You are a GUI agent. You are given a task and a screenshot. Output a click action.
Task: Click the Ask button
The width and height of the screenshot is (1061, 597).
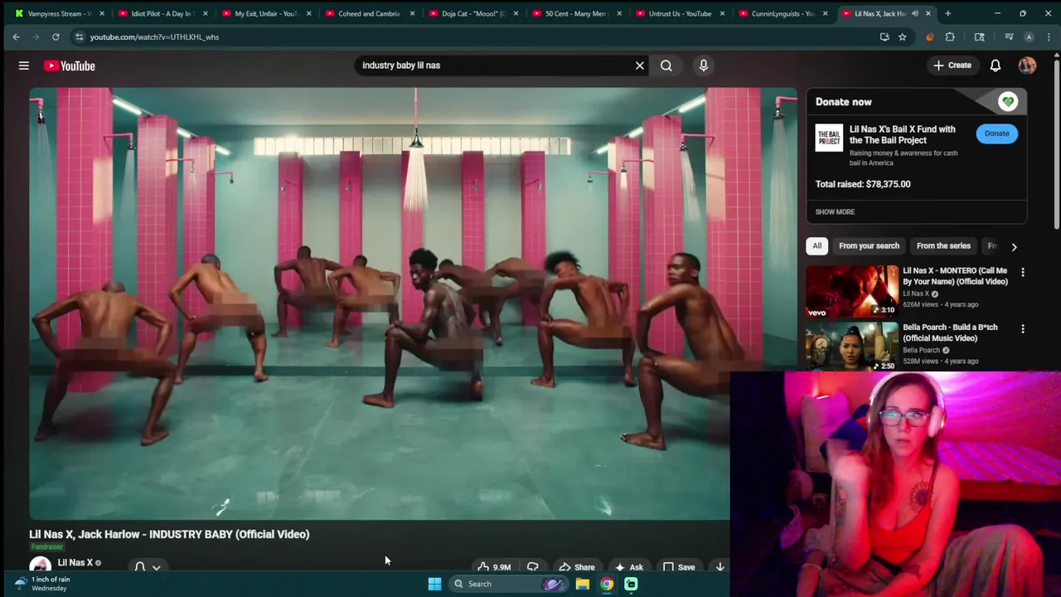click(628, 567)
